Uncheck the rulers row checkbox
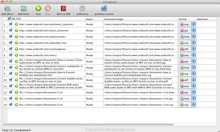 (11, 55)
